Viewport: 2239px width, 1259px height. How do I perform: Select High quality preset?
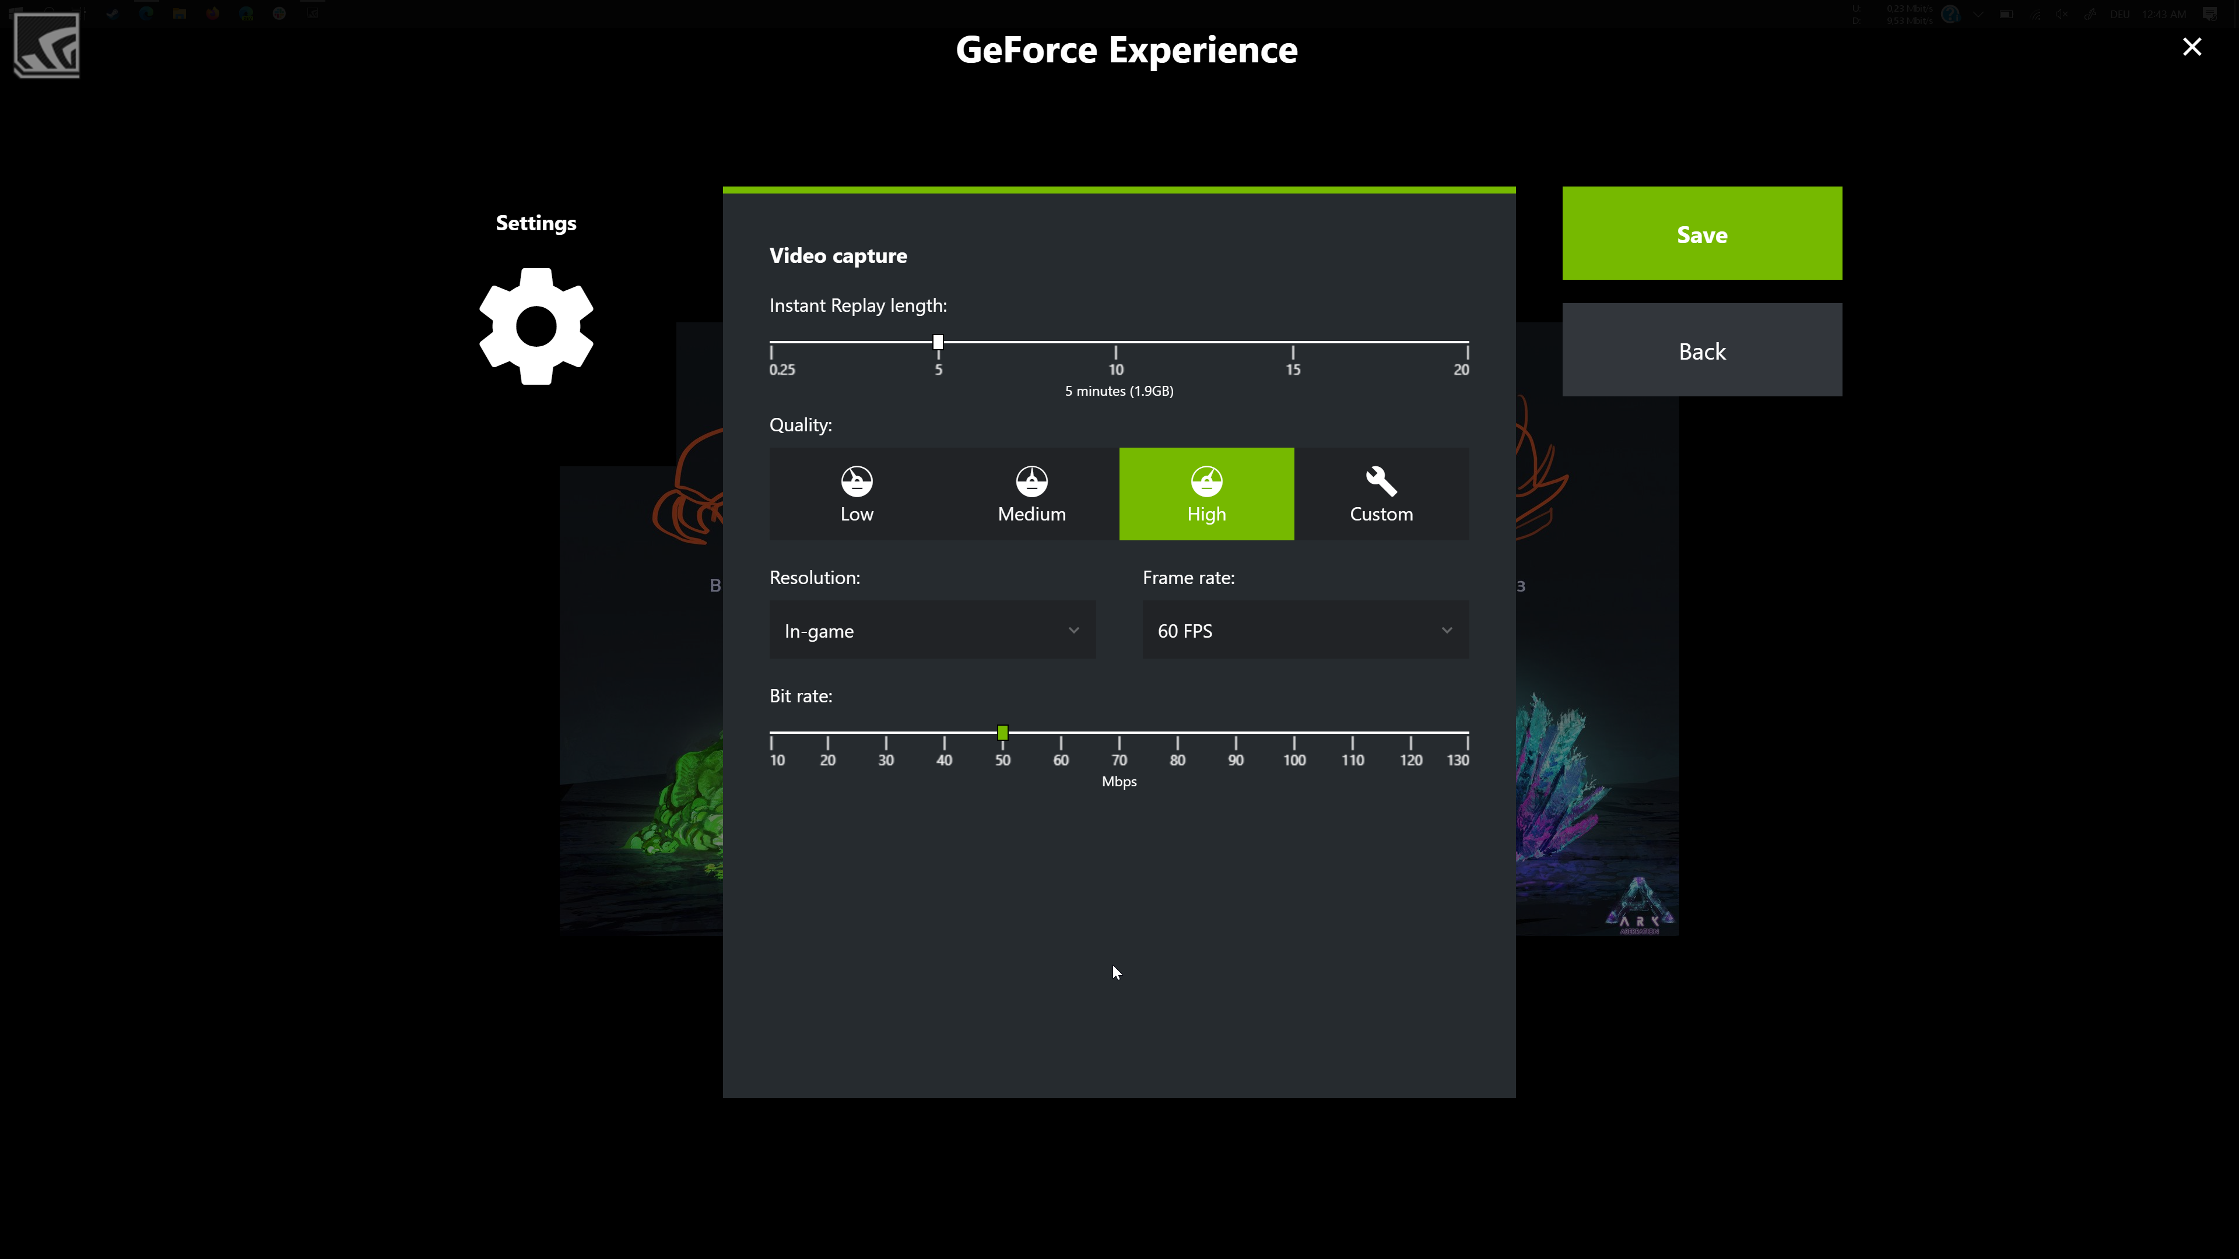(x=1206, y=494)
